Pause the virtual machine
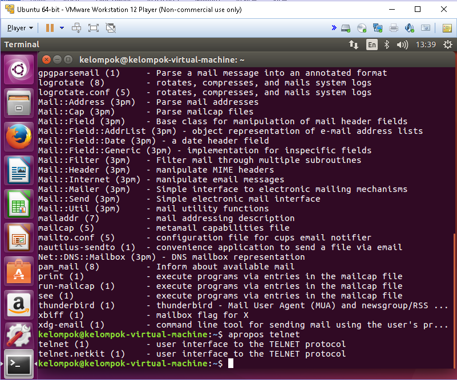The height and width of the screenshot is (380, 457). pos(50,28)
